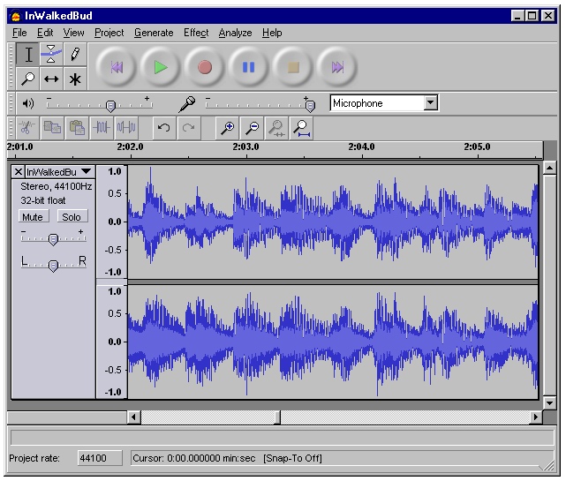Click the Trim outside selection icon
Screen dimensions: 566x481
(102, 128)
